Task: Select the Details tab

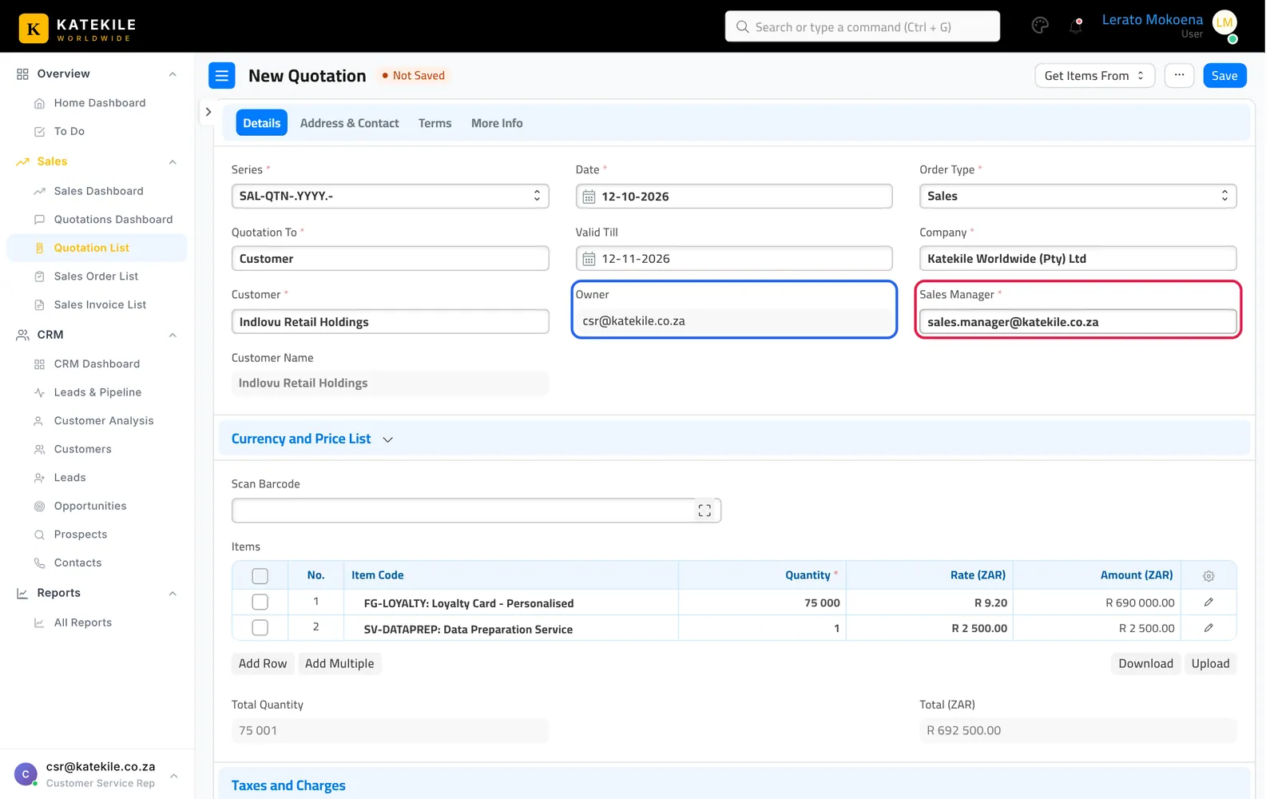Action: click(x=261, y=123)
